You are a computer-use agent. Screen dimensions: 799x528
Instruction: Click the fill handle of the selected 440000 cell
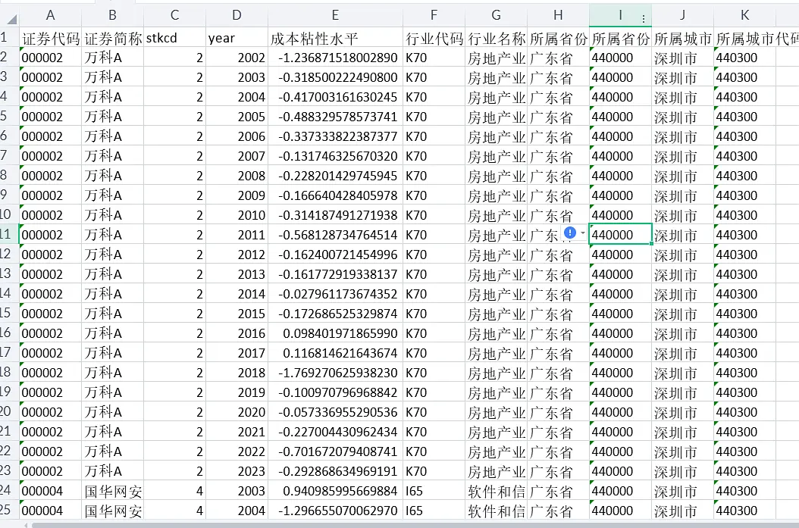click(651, 244)
